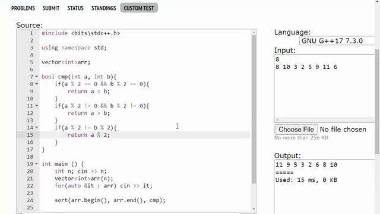Click the source editor vertical scrollbar thumb
Image resolution: width=380 pixels, height=214 pixels.
coord(254,109)
